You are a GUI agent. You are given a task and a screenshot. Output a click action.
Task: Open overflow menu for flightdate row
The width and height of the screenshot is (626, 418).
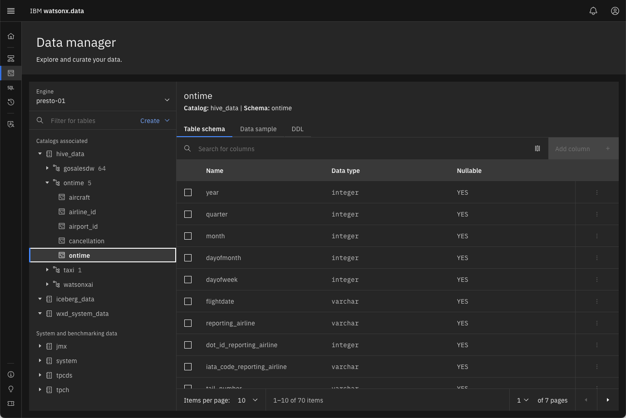[x=597, y=301]
